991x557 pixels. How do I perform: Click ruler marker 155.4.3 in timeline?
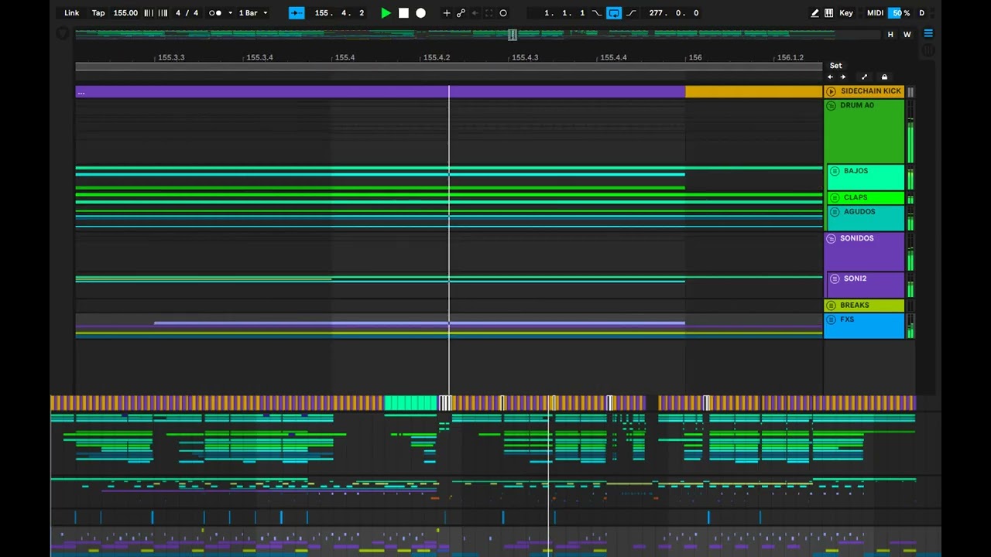click(525, 58)
